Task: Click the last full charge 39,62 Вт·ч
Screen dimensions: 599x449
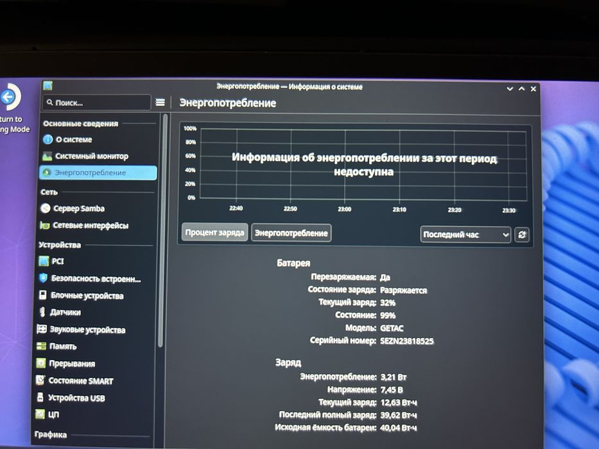Action: [x=399, y=415]
